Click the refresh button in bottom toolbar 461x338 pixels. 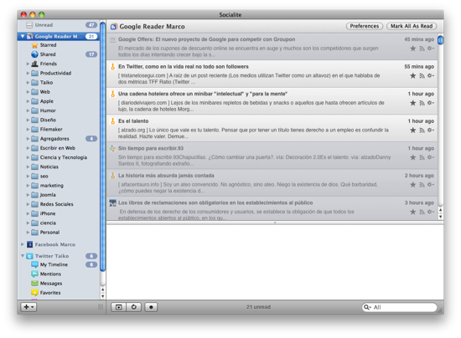point(134,307)
